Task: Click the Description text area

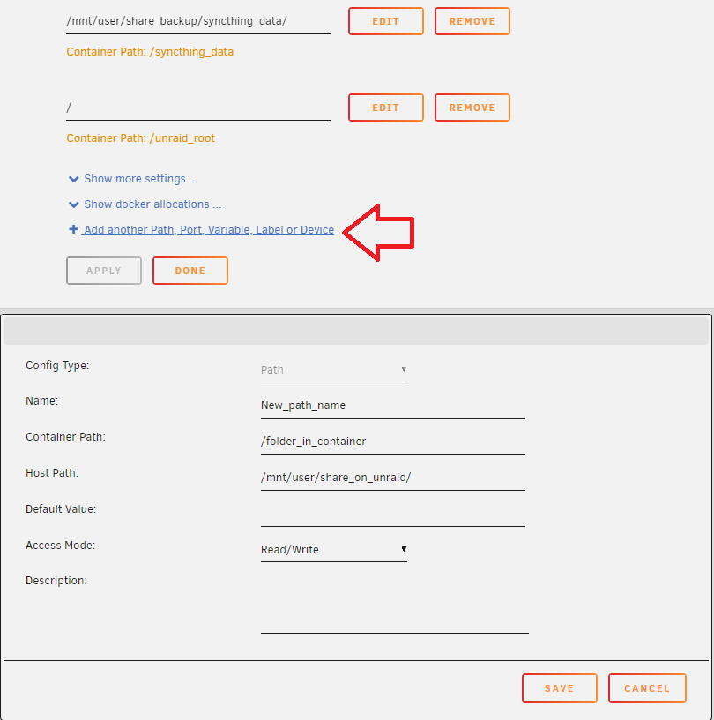Action: point(392,608)
